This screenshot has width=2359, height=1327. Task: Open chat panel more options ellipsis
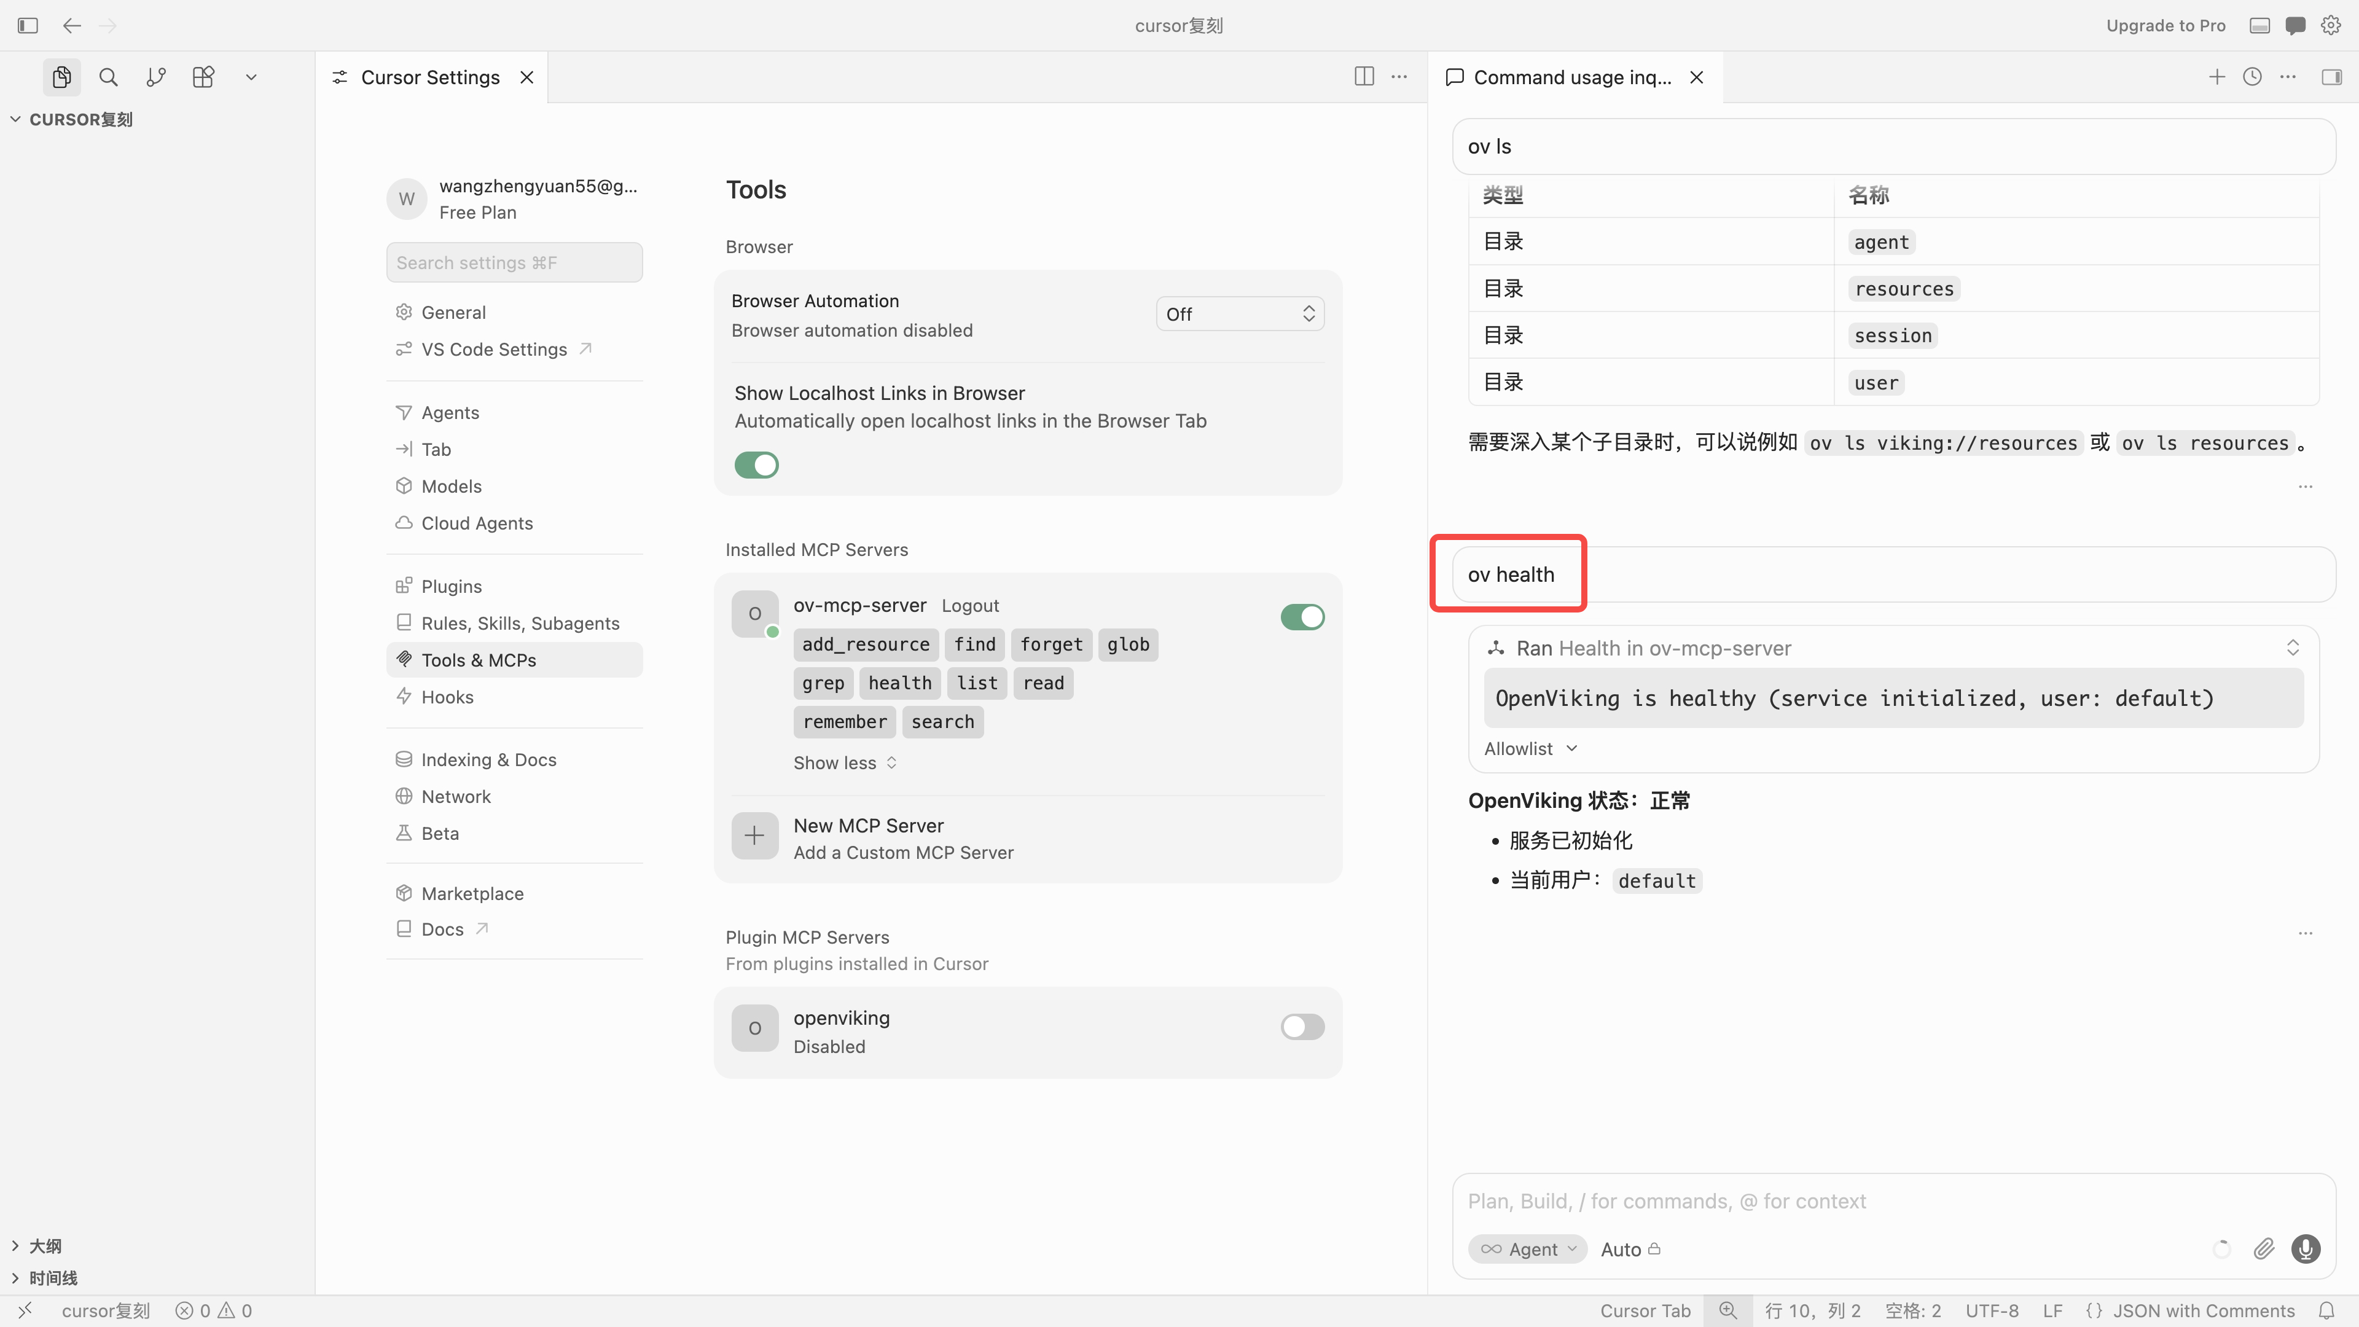click(2288, 77)
